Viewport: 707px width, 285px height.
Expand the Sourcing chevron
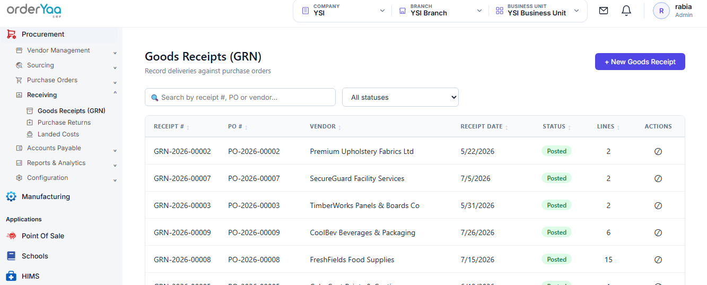click(115, 68)
